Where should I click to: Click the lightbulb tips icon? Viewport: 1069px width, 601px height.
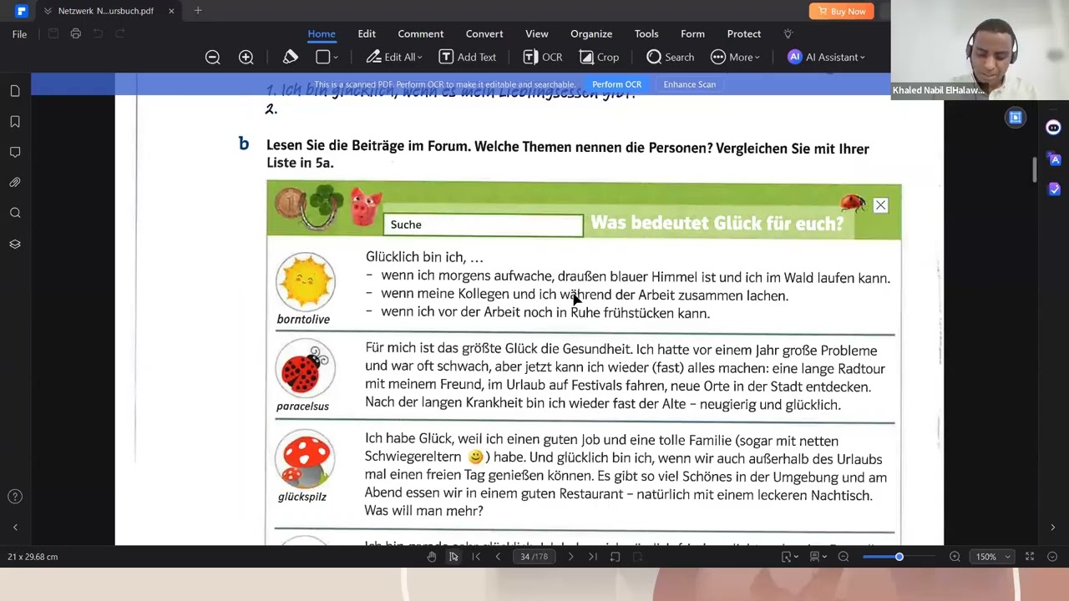[x=788, y=34]
